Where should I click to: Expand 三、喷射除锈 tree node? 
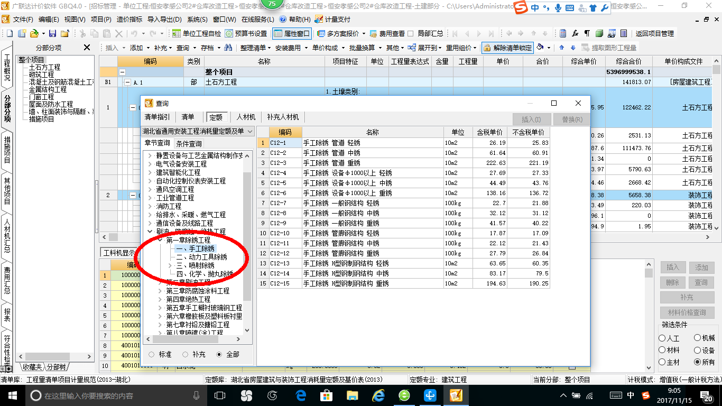tap(170, 265)
